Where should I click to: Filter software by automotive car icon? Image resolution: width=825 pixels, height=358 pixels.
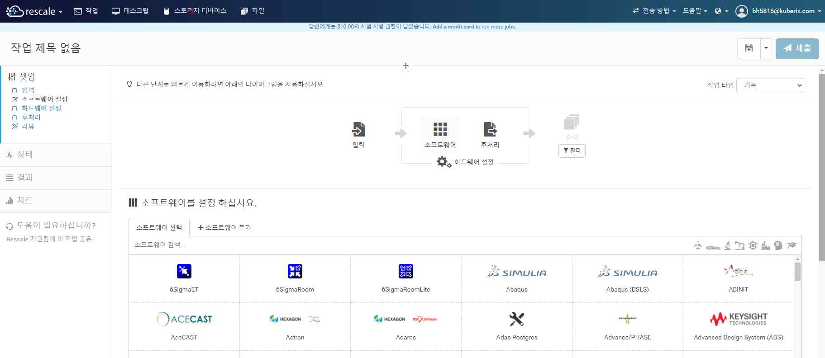(x=713, y=246)
